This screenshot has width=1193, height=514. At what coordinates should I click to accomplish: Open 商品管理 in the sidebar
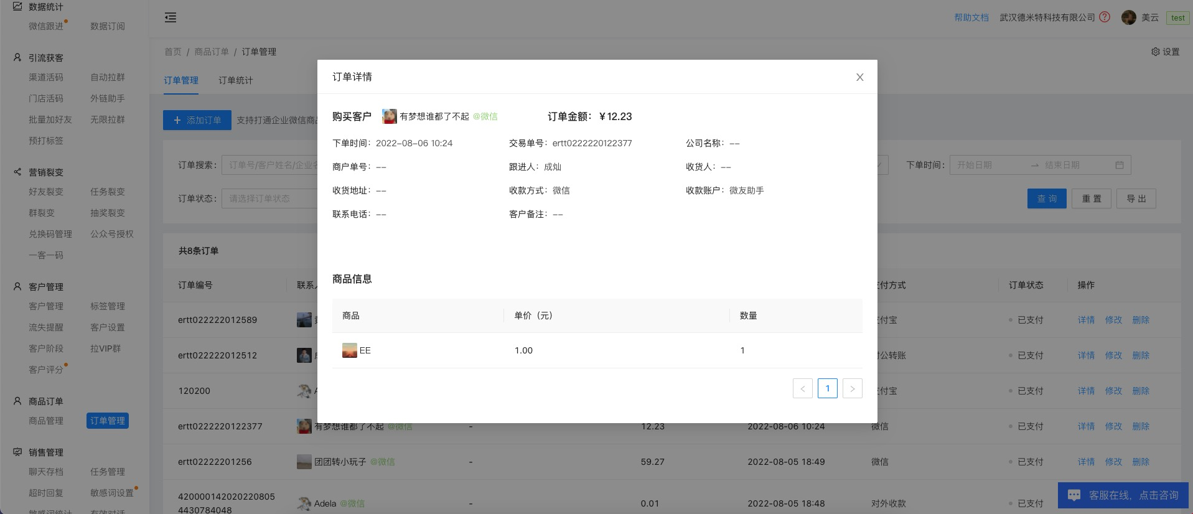pos(46,421)
